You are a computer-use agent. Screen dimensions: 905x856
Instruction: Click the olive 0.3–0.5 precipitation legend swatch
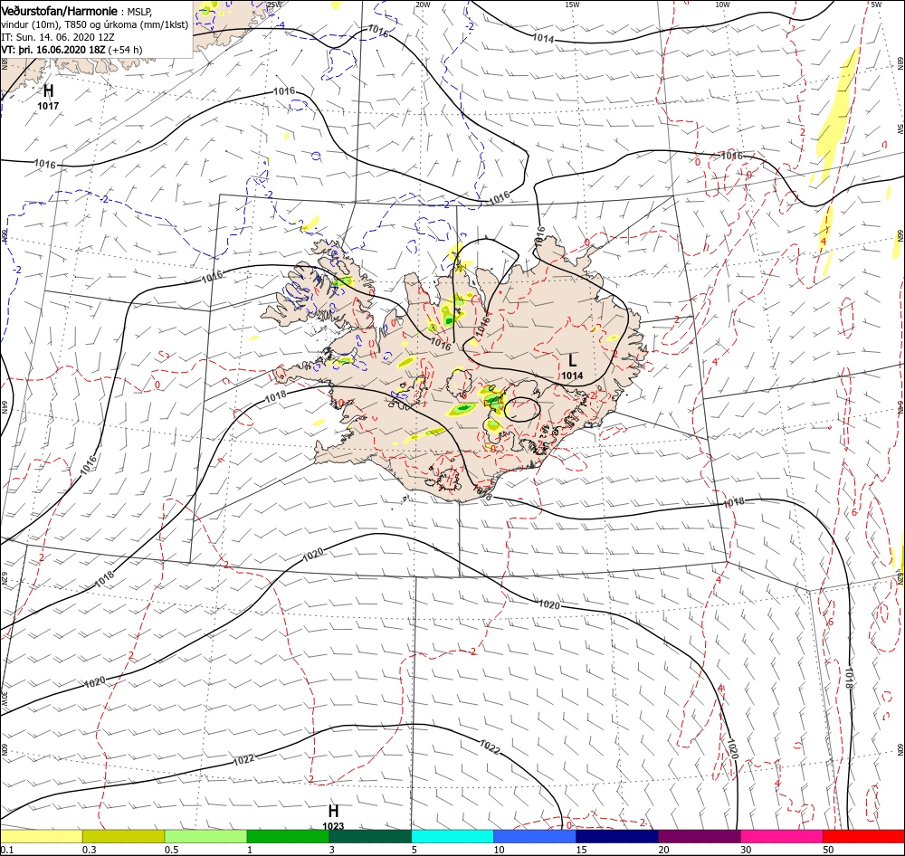123,836
